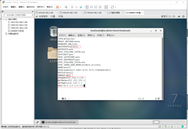Image resolution: width=188 pixels, height=129 pixels.
Task: Close the VM2(192.168.2.130) tab
Action: (x=81, y=13)
